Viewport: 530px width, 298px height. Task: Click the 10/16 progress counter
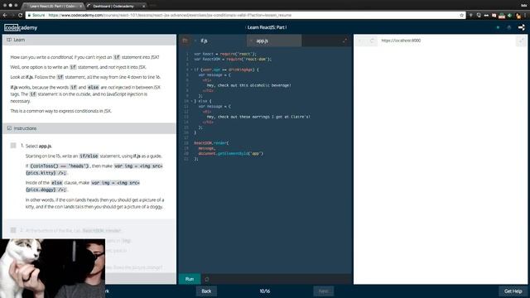coord(265,291)
